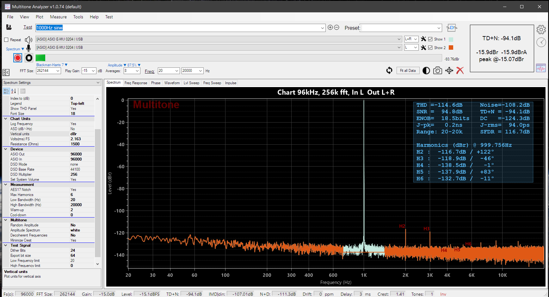
Task: Click the clock history icon
Action: click(541, 42)
